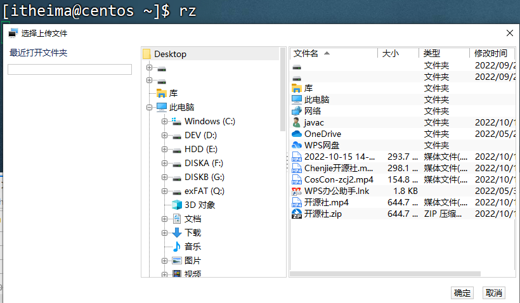
Task: Click the ZIP icon of 开源社.zip
Action: pyautogui.click(x=297, y=214)
